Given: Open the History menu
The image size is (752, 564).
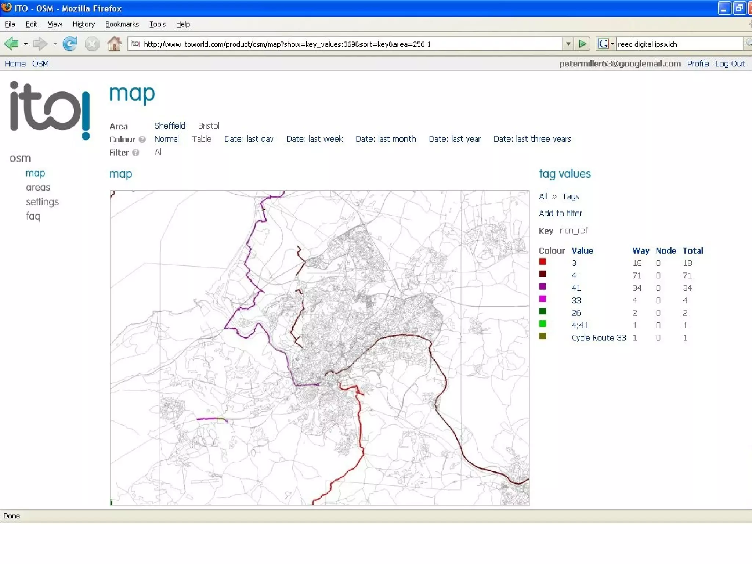Looking at the screenshot, I should click(x=83, y=24).
